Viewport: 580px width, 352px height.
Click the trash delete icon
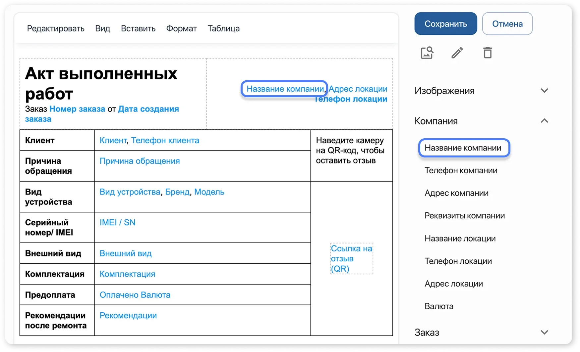[487, 53]
